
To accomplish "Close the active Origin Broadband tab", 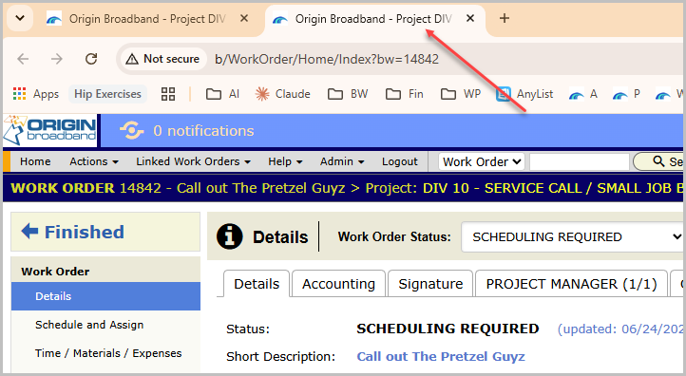I will (470, 18).
